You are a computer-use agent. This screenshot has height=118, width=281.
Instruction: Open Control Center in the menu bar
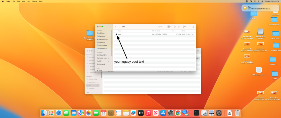(262, 1)
